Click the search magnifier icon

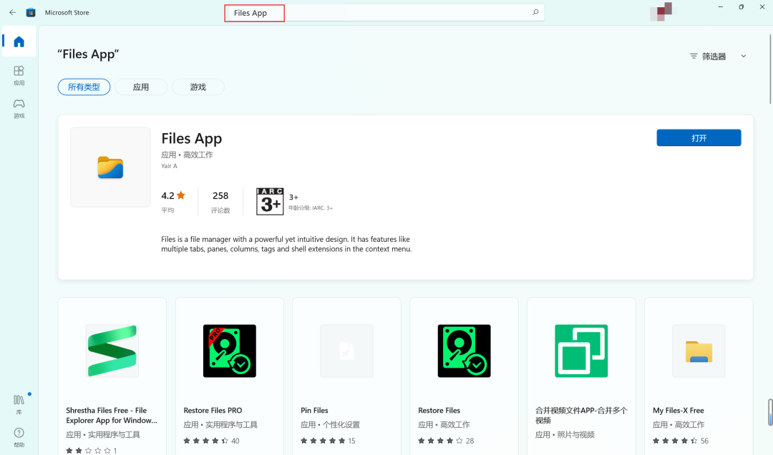(x=535, y=12)
